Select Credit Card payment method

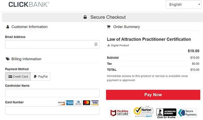pyautogui.click(x=18, y=77)
